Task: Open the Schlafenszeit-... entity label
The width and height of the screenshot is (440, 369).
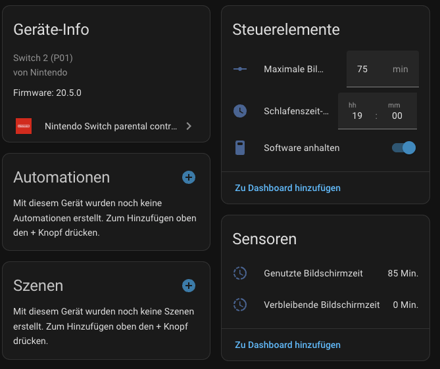Action: tap(296, 111)
